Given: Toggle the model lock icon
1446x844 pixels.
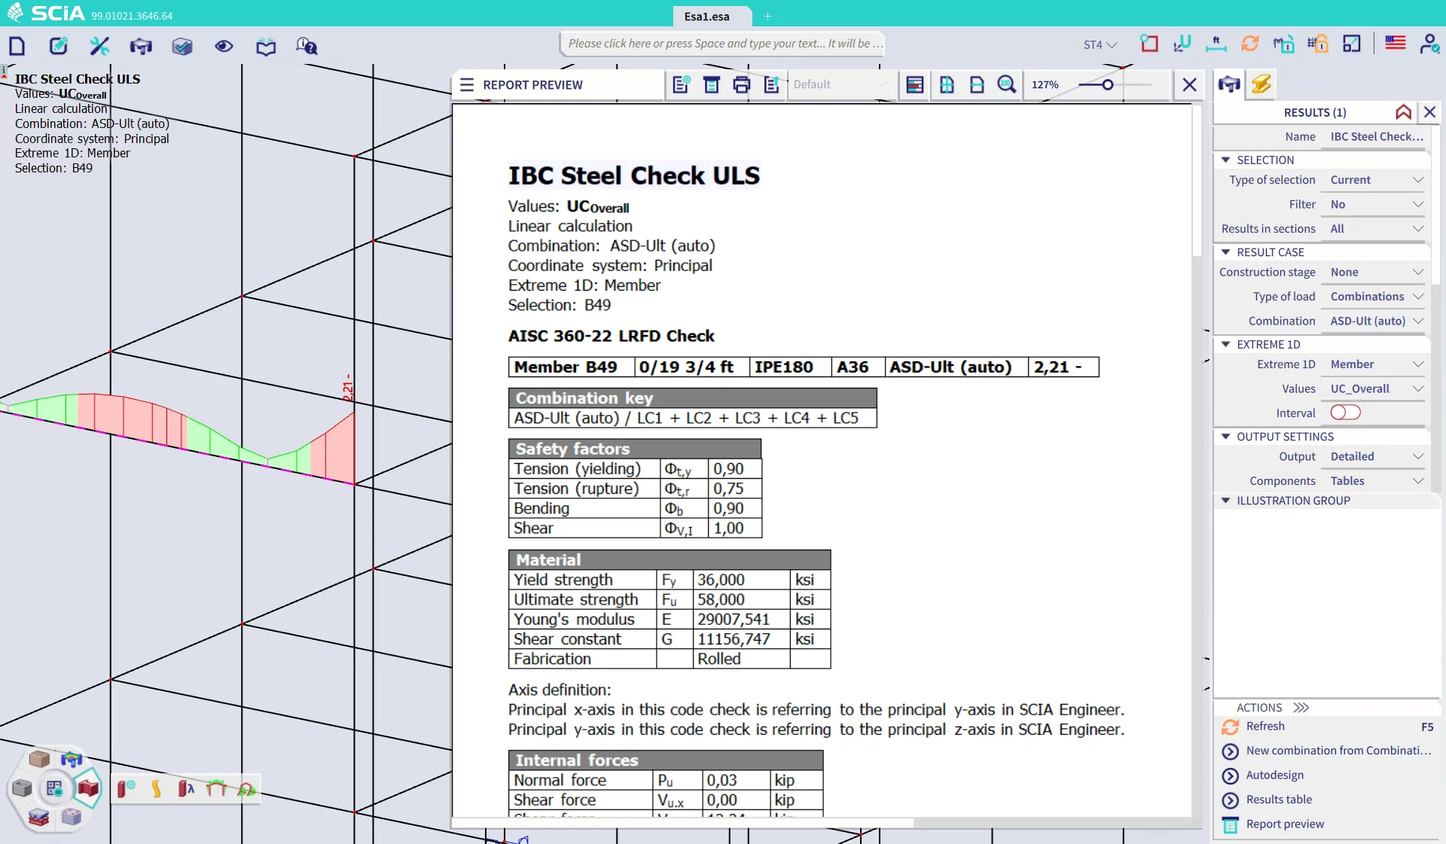Looking at the screenshot, I should tap(1283, 44).
